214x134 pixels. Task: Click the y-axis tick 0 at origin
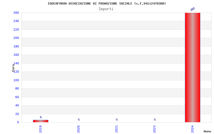pyautogui.click(x=18, y=122)
